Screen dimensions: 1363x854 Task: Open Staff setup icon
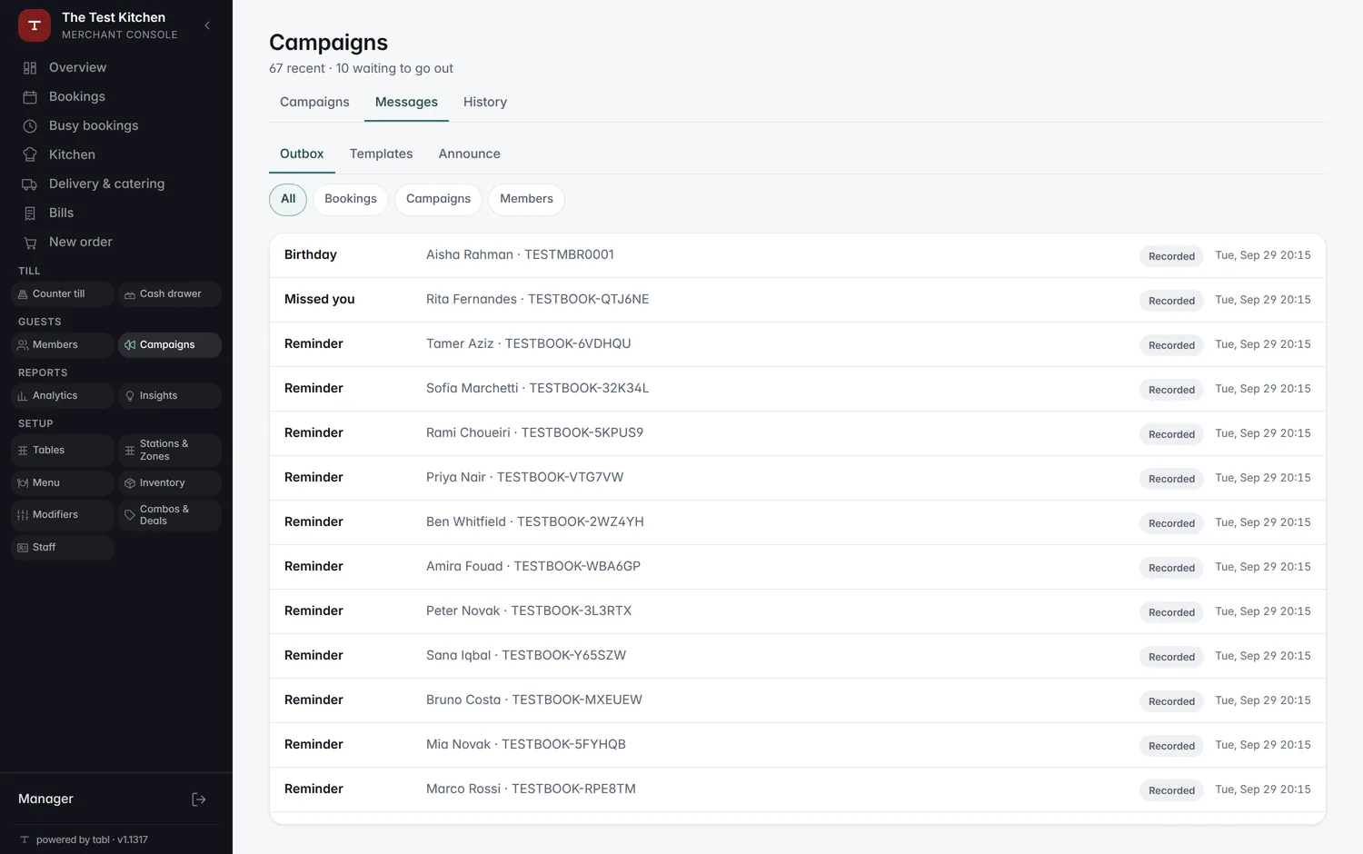click(x=23, y=548)
